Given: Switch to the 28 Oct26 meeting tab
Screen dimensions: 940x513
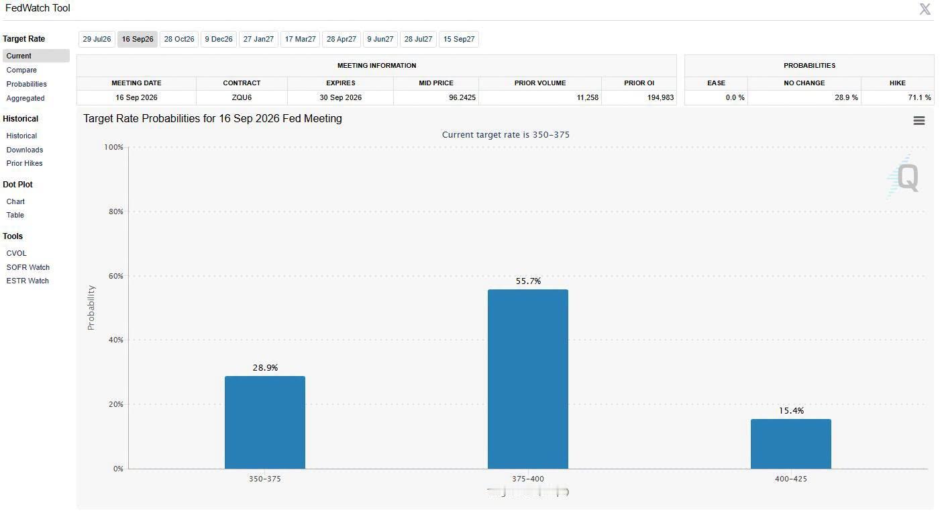Looking at the screenshot, I should click(179, 39).
